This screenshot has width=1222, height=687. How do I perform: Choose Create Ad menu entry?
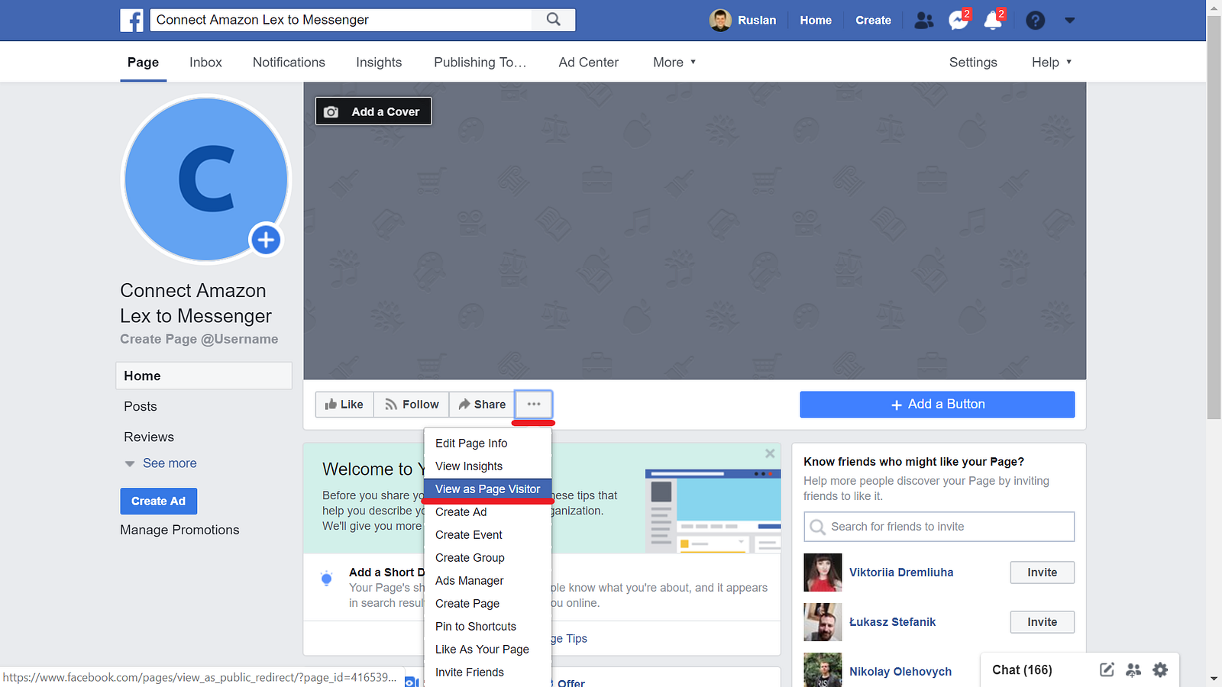tap(487, 512)
